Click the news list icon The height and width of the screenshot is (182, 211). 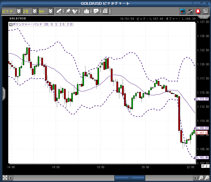[x=205, y=11]
